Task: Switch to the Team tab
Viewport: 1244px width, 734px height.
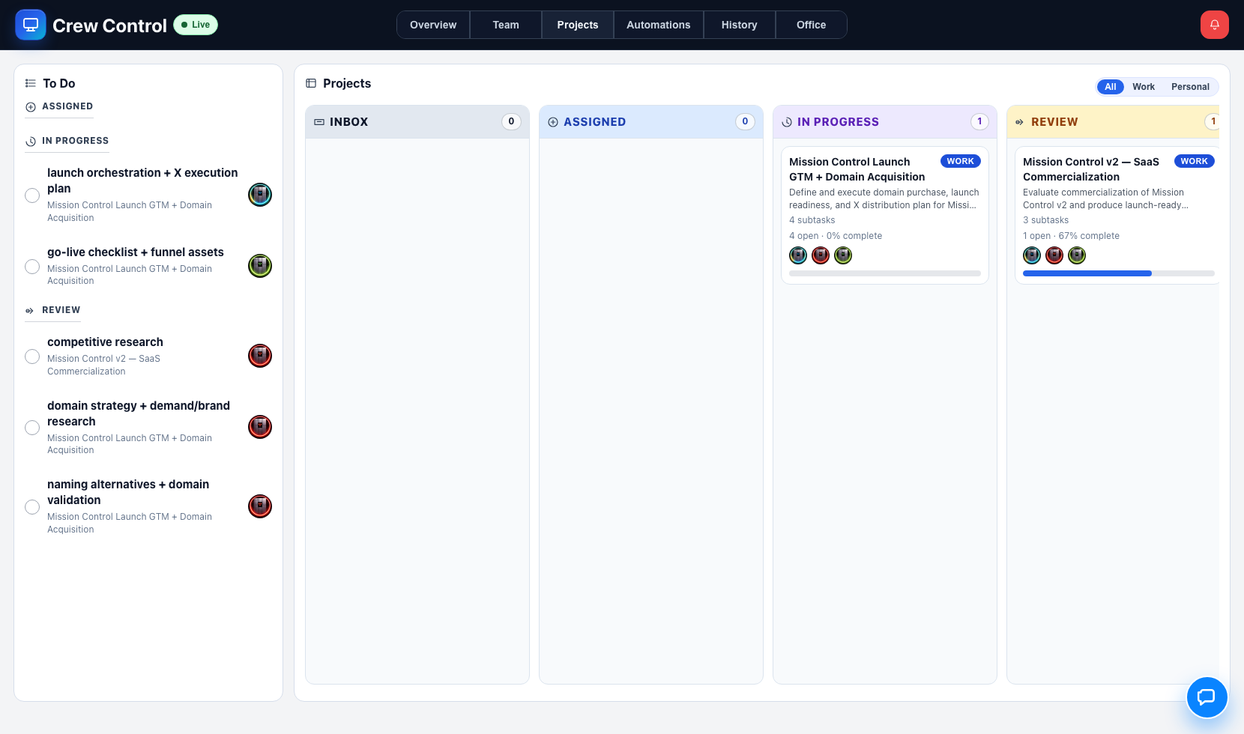Action: pyautogui.click(x=505, y=25)
